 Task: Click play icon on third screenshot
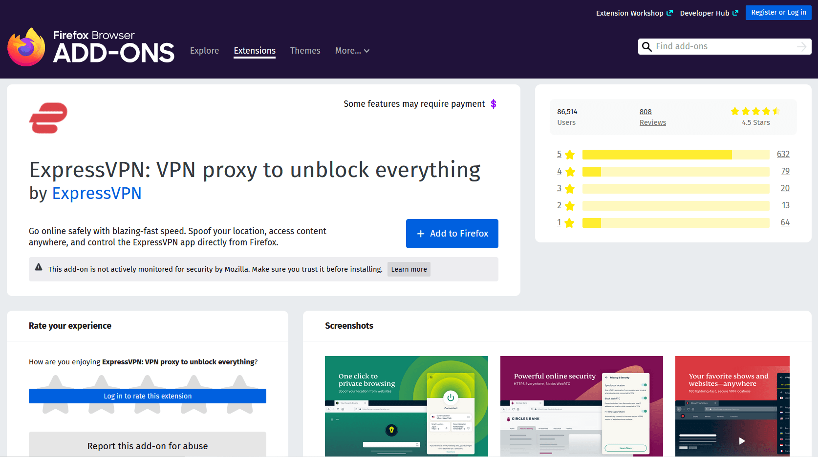pyautogui.click(x=742, y=441)
